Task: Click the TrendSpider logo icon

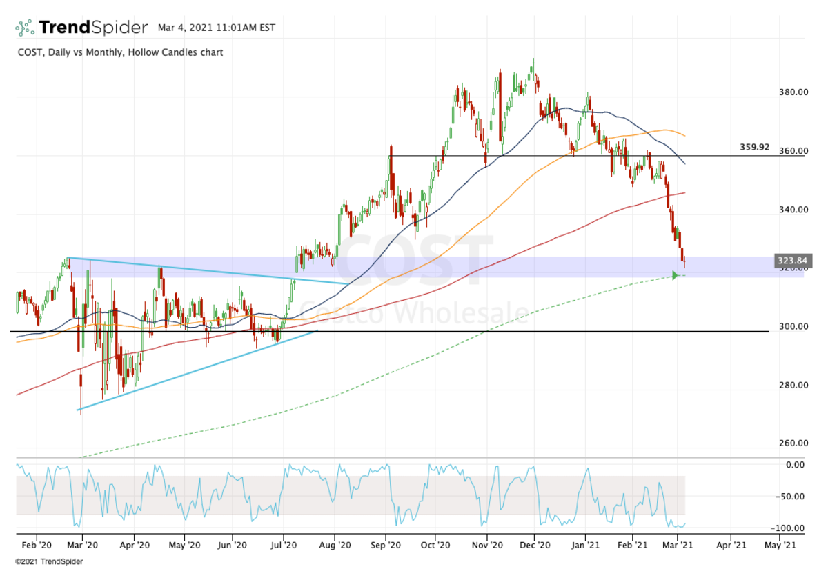Action: pyautogui.click(x=25, y=28)
